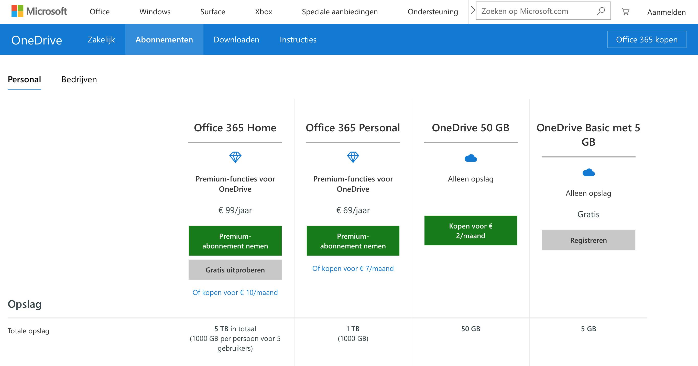Screen dimensions: 698x366
Task: Open the Abonnementen menu item
Action: tap(164, 40)
